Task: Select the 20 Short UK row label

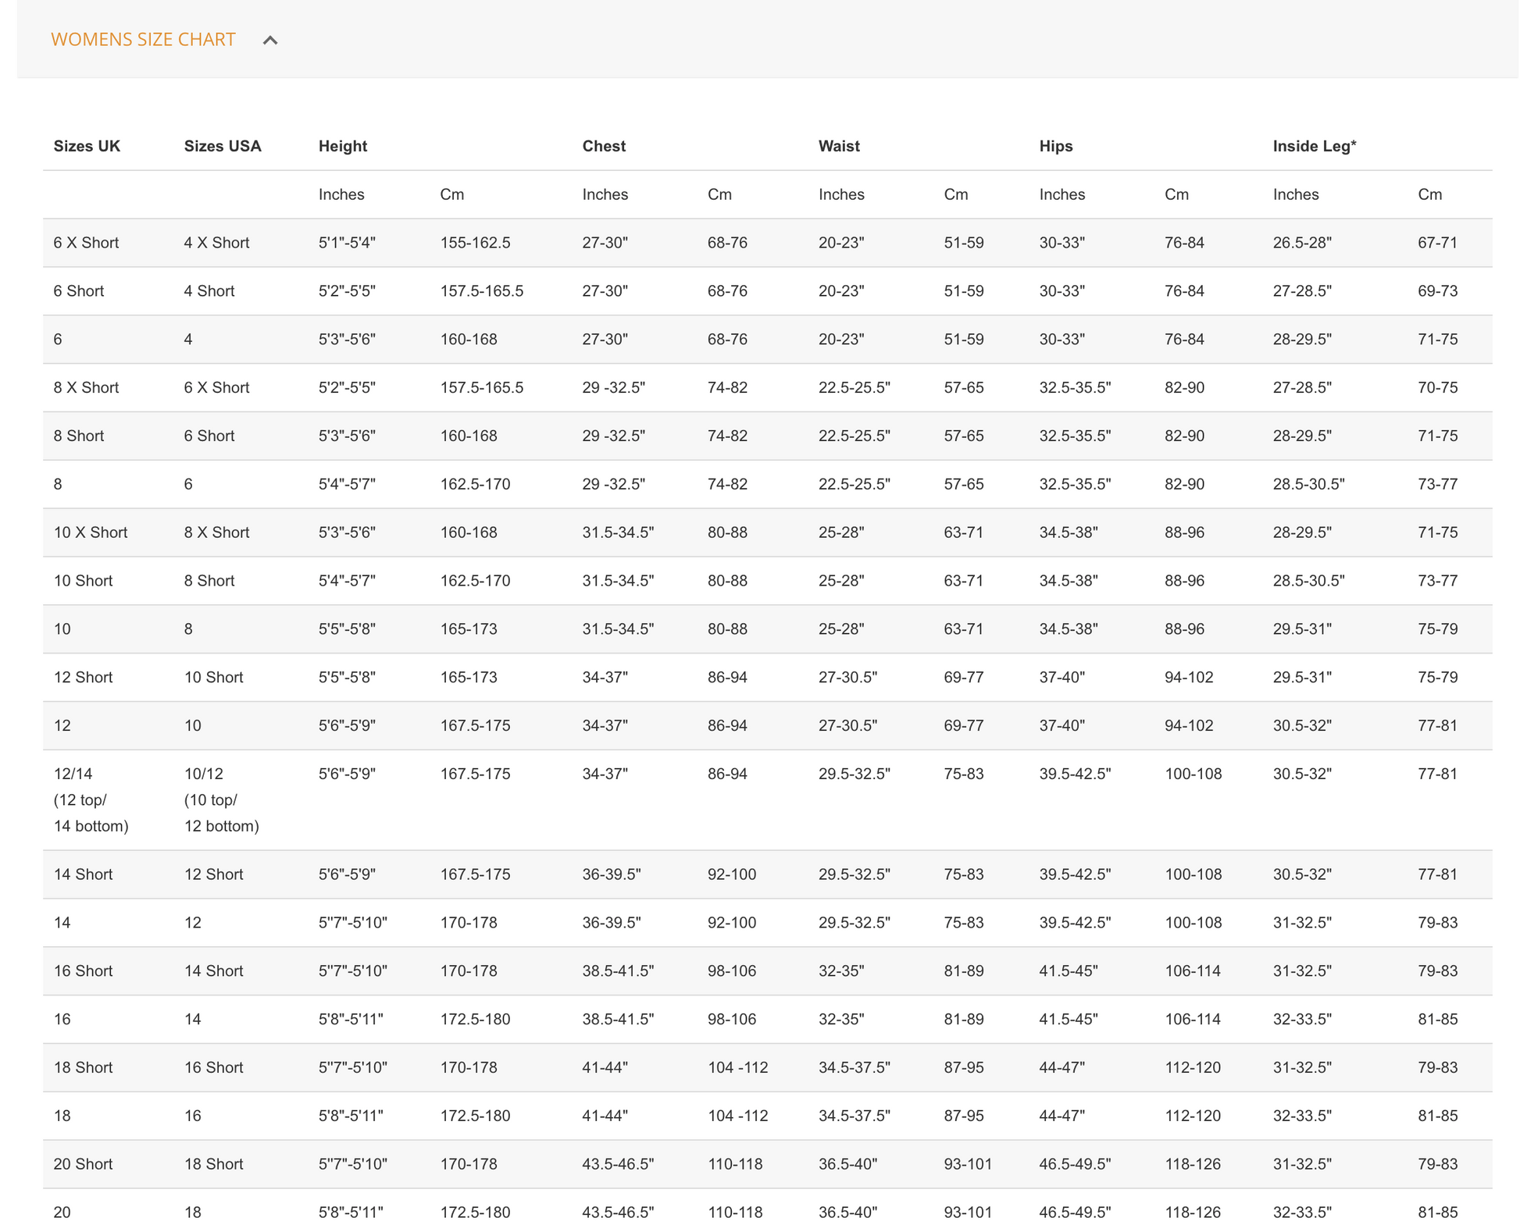Action: [83, 1164]
